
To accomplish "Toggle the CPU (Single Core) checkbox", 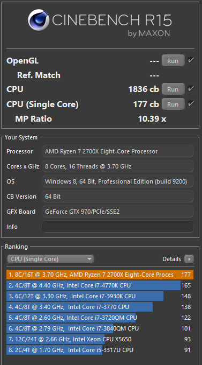I will (191, 103).
